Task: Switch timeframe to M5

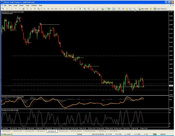Action: [48, 9]
